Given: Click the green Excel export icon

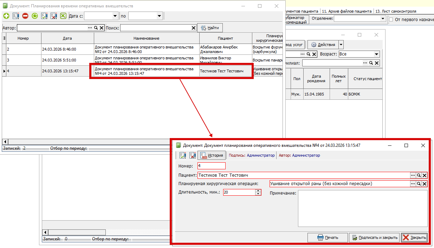Looking at the screenshot, I should (x=63, y=16).
